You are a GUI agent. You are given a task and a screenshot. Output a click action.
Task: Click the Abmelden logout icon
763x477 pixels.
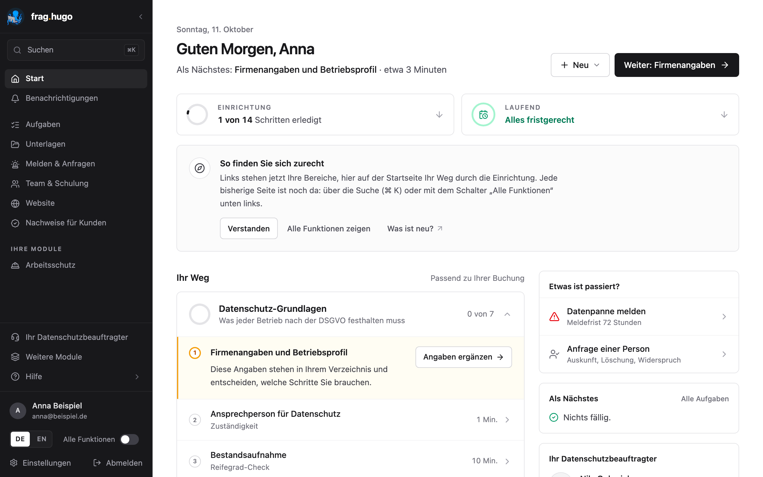[97, 463]
